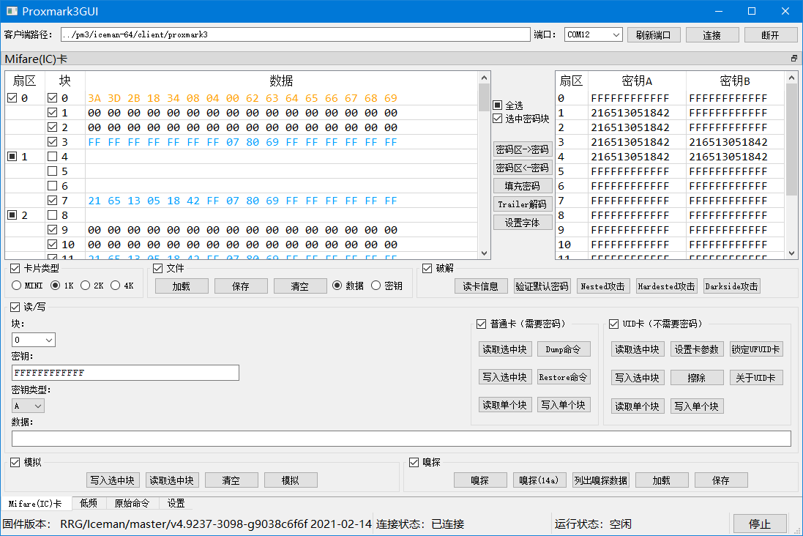The image size is (803, 536).
Task: Choose the 密钥 file radio option
Action: click(376, 286)
